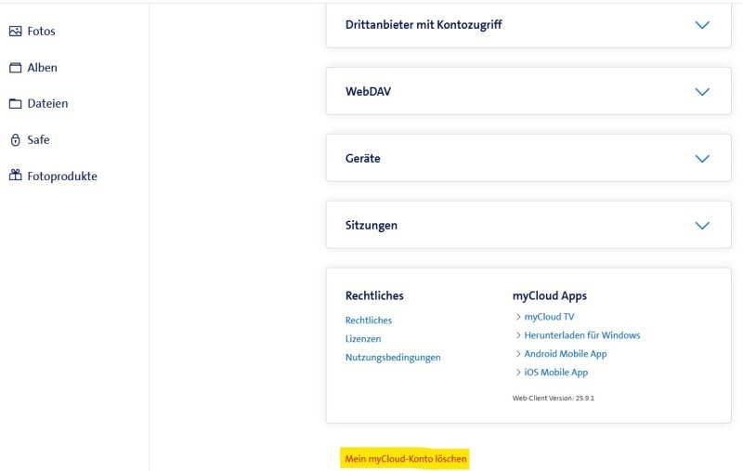Open Fotos via the picture icon
The image size is (743, 471).
pyautogui.click(x=15, y=32)
